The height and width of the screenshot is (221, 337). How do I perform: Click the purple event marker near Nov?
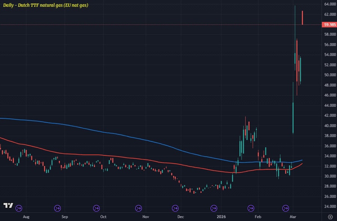coord(139,208)
